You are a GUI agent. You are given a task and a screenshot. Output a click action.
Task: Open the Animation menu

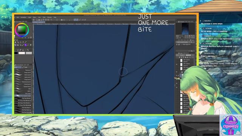23,17
